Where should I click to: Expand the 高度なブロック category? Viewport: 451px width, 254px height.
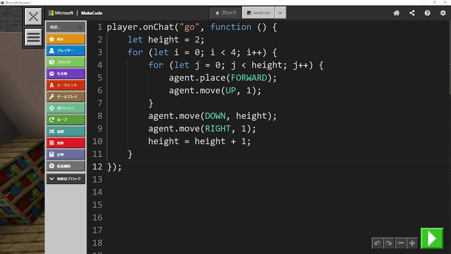[66, 179]
